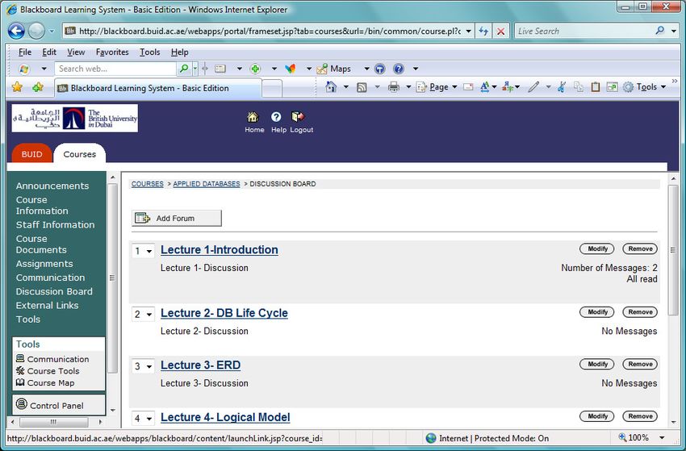Open the Lecture 1-Introduction forum
Screen dimensions: 686x451
pyautogui.click(x=220, y=250)
